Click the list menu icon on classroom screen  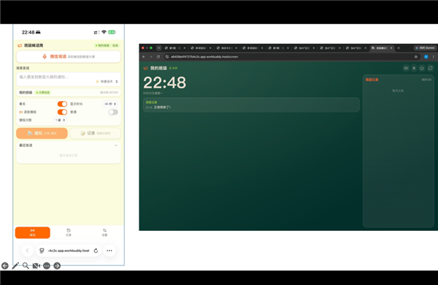click(x=414, y=68)
